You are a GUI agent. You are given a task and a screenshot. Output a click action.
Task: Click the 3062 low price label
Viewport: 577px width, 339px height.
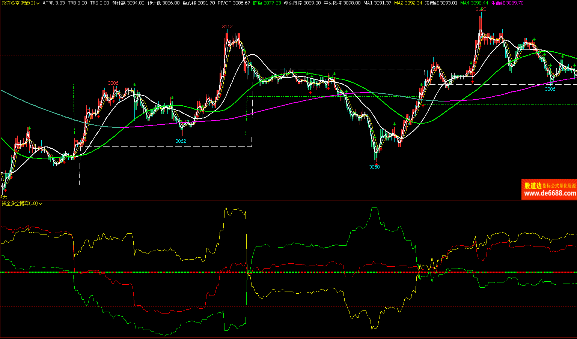(181, 141)
